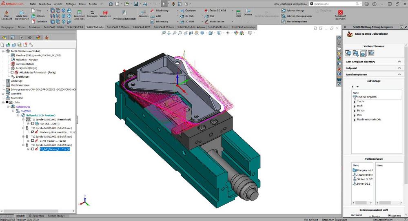408x221 pixels.
Task: Toggle checkbox for Aktualisiertes Rohmaterial
Action: (x=12, y=72)
